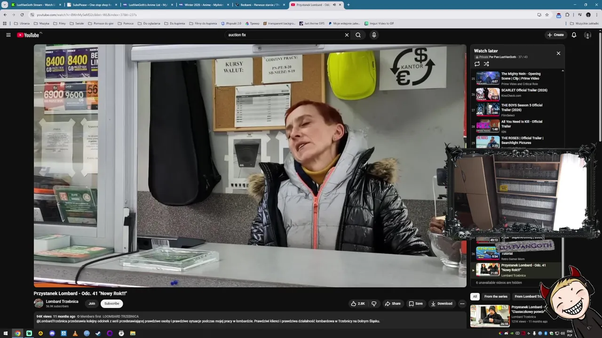Select the From Lombard Trzebnica chip
602x338 pixels.
tap(528, 297)
